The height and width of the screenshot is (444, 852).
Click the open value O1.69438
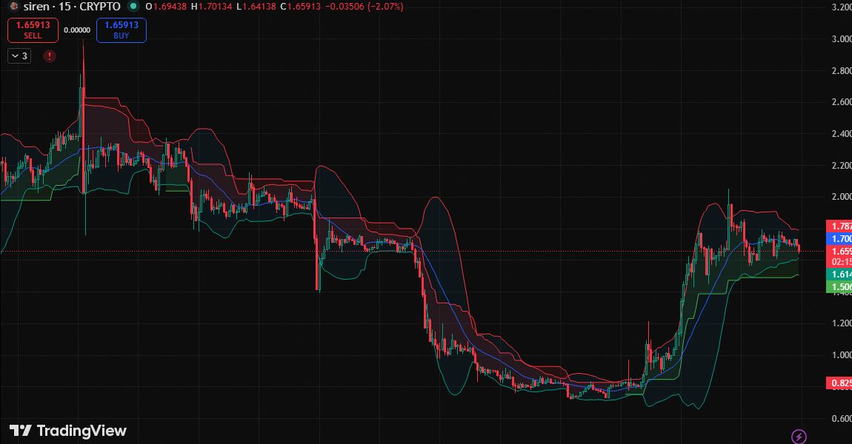[x=167, y=7]
